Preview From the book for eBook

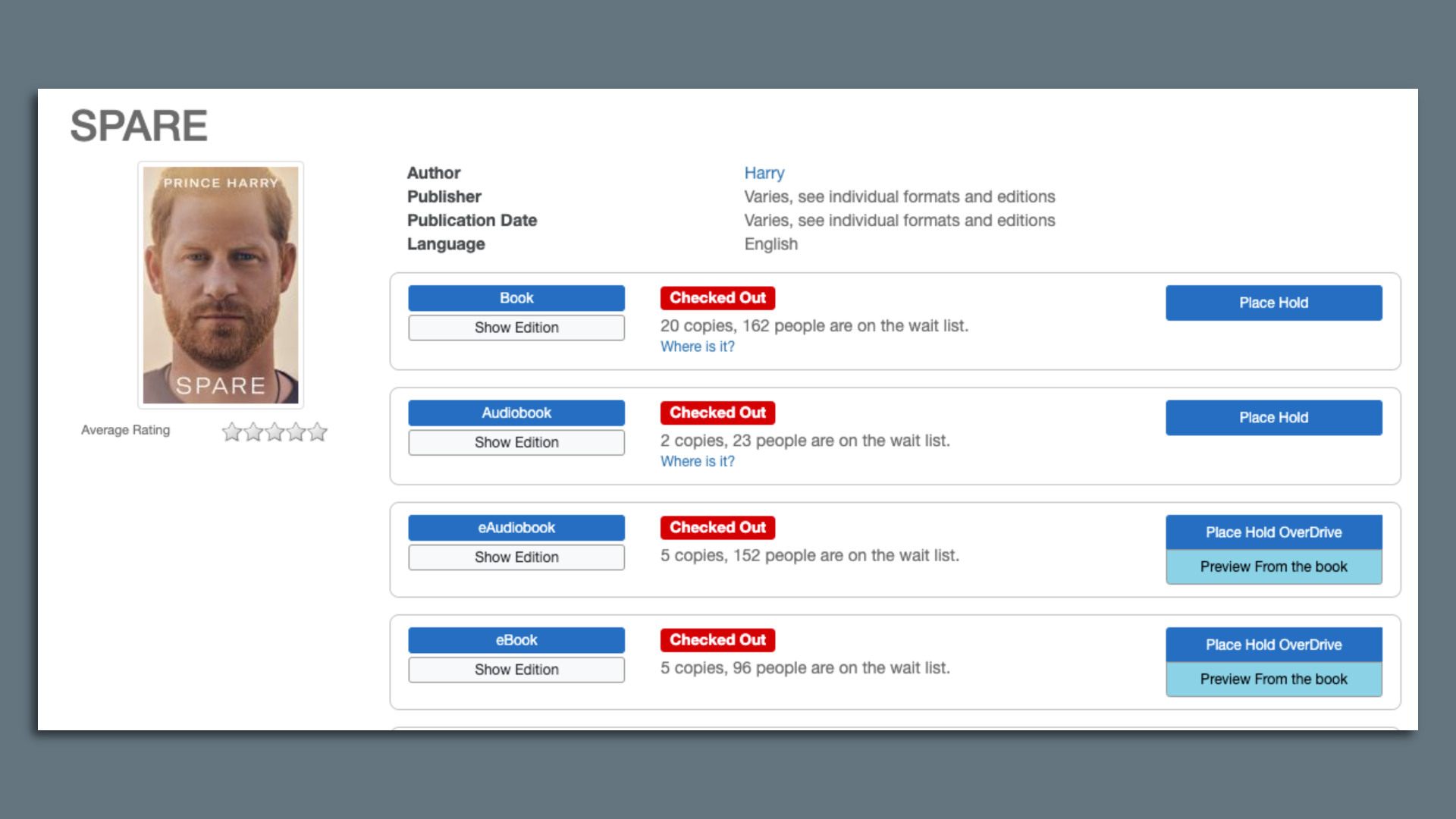coord(1274,679)
